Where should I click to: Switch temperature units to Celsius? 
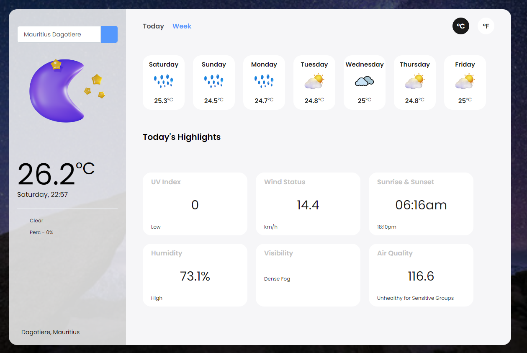click(460, 26)
